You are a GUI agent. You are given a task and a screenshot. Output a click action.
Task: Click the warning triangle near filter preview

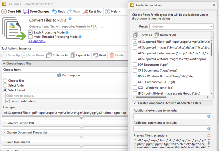[x=209, y=135]
